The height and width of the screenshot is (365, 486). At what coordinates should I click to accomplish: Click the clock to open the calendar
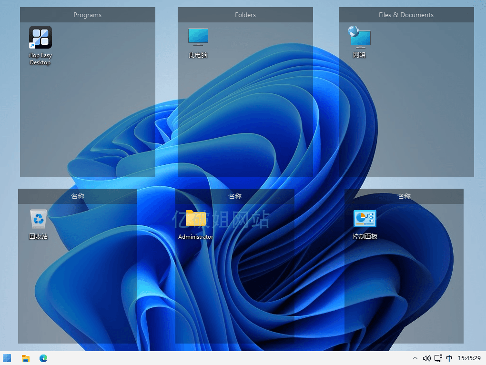tap(469, 358)
